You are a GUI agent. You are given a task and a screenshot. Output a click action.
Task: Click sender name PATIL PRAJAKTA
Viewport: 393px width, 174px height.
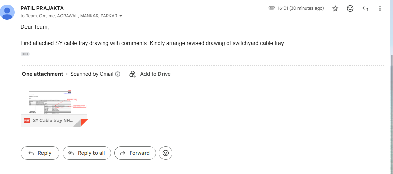[42, 8]
